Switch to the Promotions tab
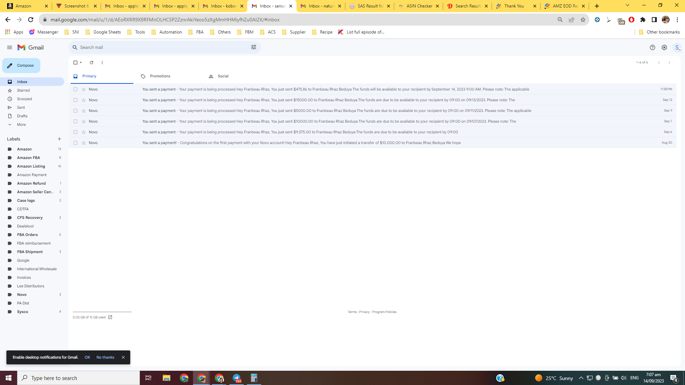This screenshot has height=385, width=685. (171, 76)
